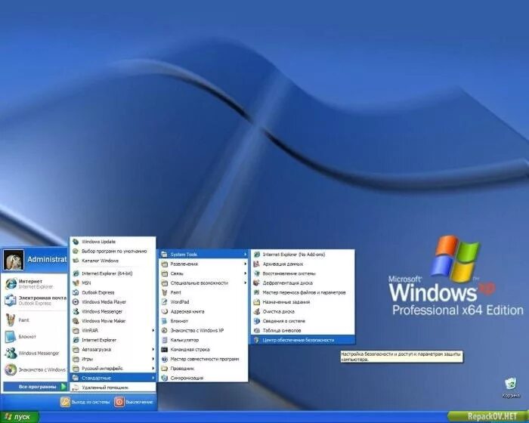The height and width of the screenshot is (423, 529).
Task: Open the Корзина desktop icon
Action: 510,387
